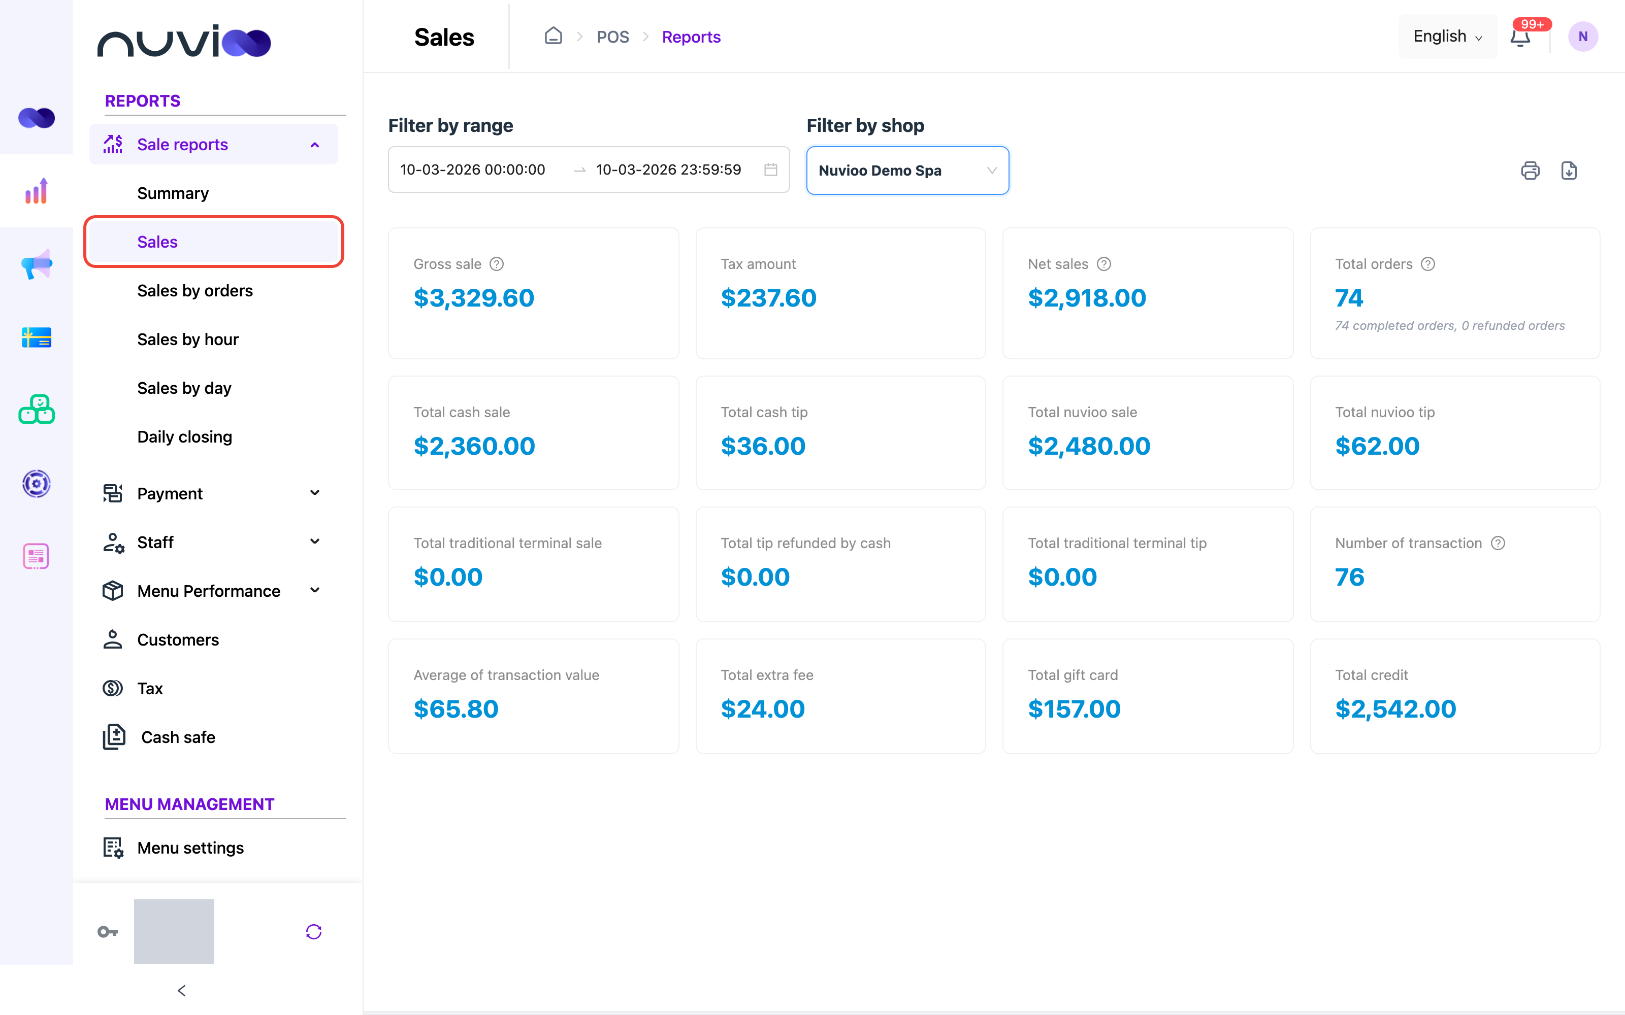Click Total nuvioo sale value $2,480.00
1625x1015 pixels.
coord(1088,447)
